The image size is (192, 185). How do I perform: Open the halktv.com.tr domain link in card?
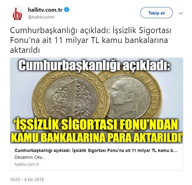(x=27, y=164)
